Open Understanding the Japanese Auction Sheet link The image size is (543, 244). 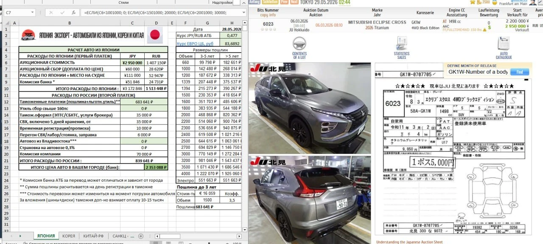tap(409, 242)
